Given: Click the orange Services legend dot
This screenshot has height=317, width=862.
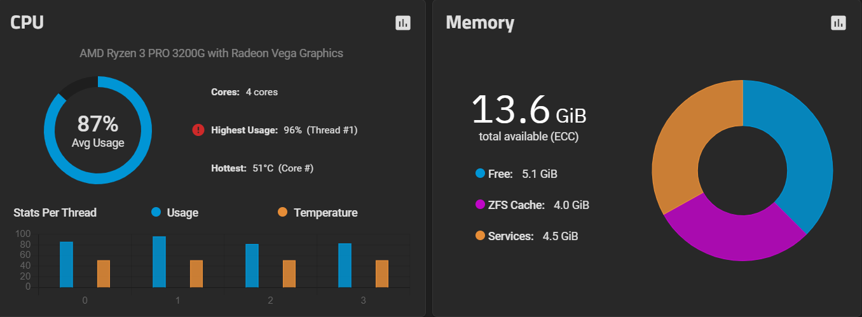Looking at the screenshot, I should pyautogui.click(x=480, y=236).
